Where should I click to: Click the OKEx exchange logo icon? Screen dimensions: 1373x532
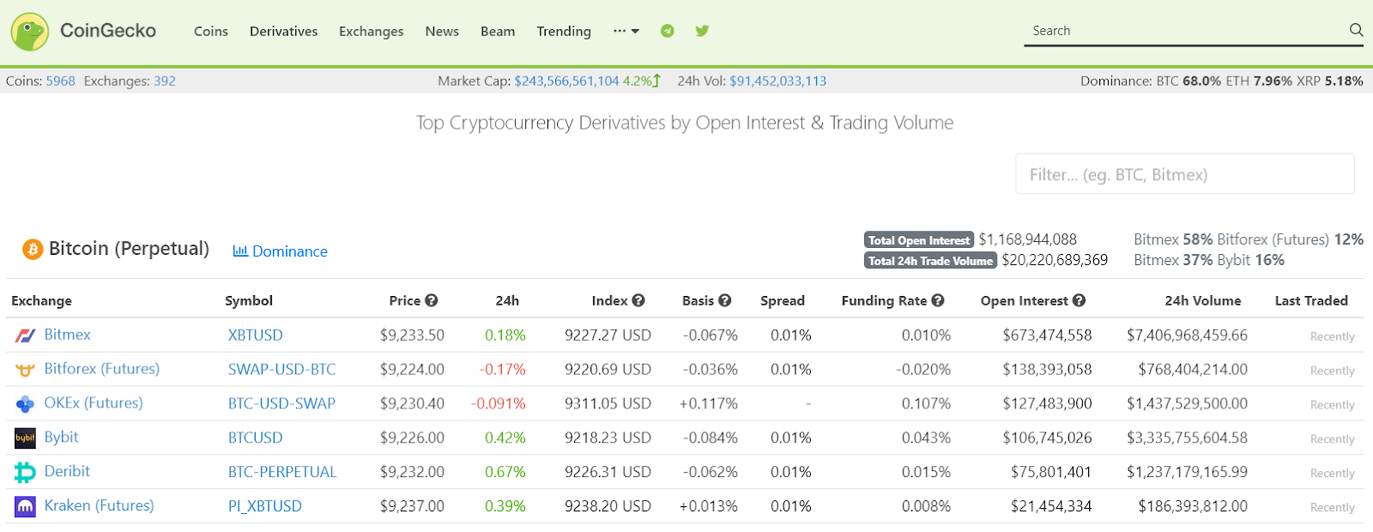(25, 403)
